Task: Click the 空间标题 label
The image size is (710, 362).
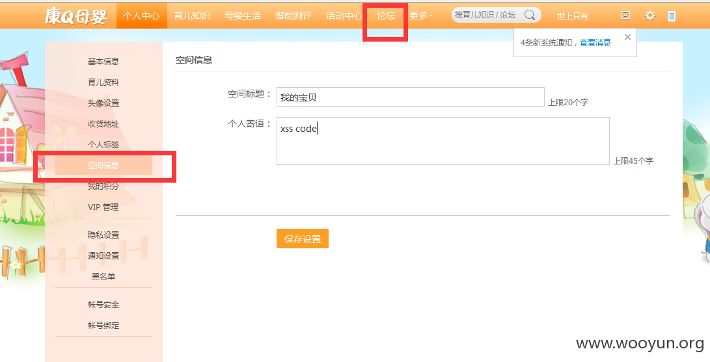Action: [x=249, y=94]
